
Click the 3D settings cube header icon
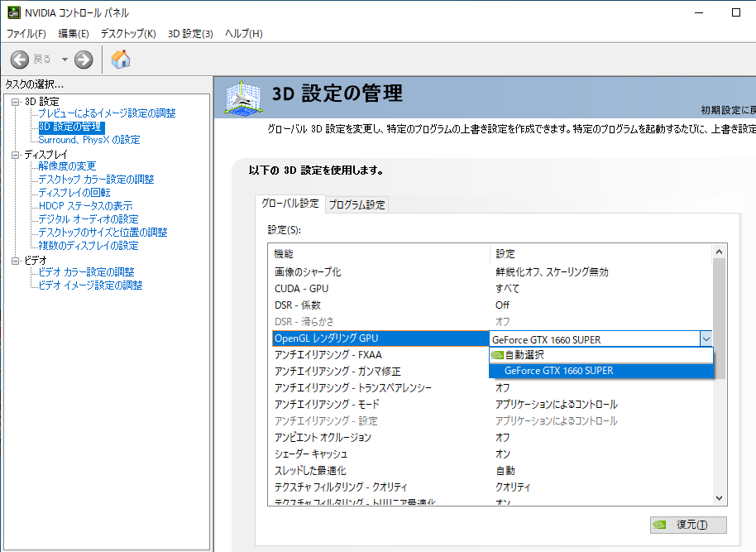tap(244, 98)
